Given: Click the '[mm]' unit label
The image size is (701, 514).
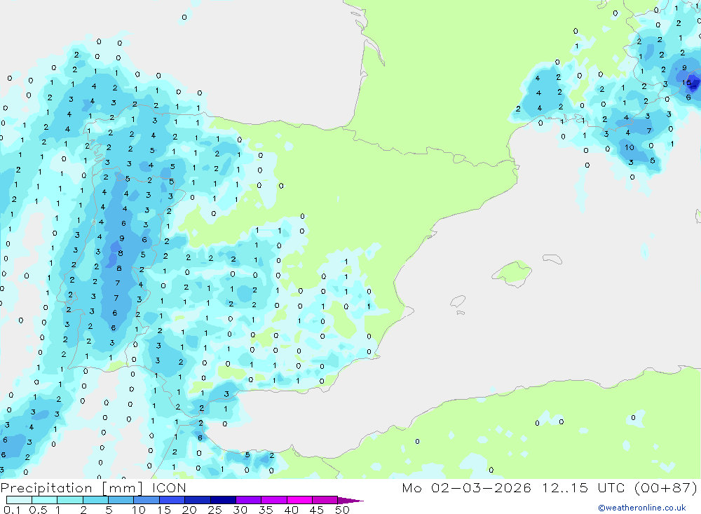Looking at the screenshot, I should [123, 488].
